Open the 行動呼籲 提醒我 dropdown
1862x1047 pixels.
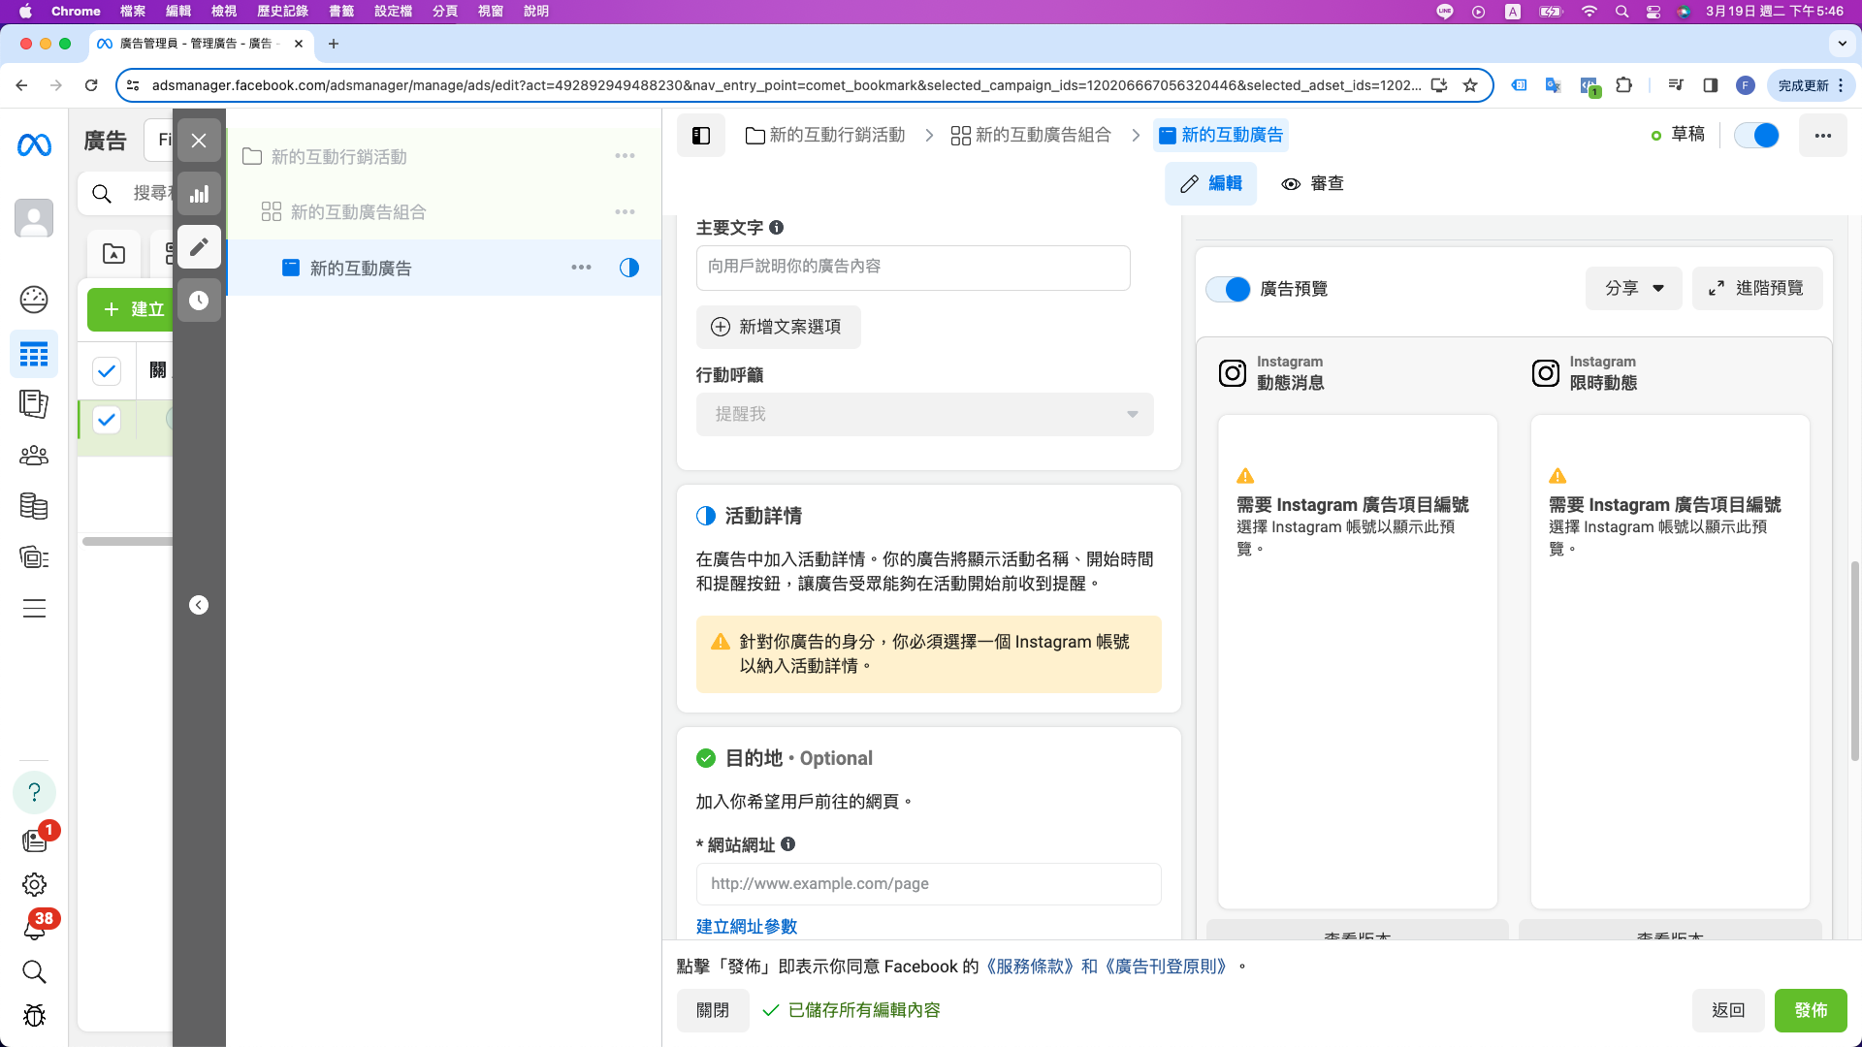tap(925, 414)
